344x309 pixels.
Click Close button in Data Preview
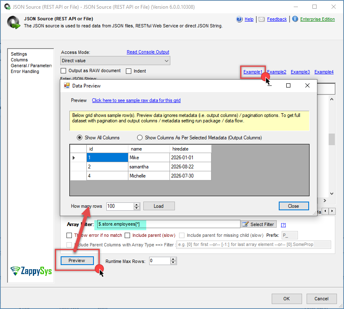tap(294, 206)
